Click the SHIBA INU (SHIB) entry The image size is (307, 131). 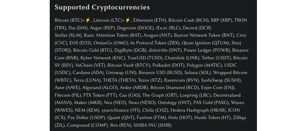(153, 125)
